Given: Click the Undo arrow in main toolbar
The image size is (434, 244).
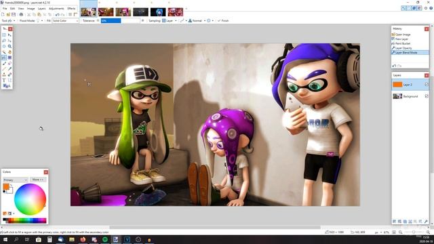Looking at the screenshot, I should click(x=57, y=14).
